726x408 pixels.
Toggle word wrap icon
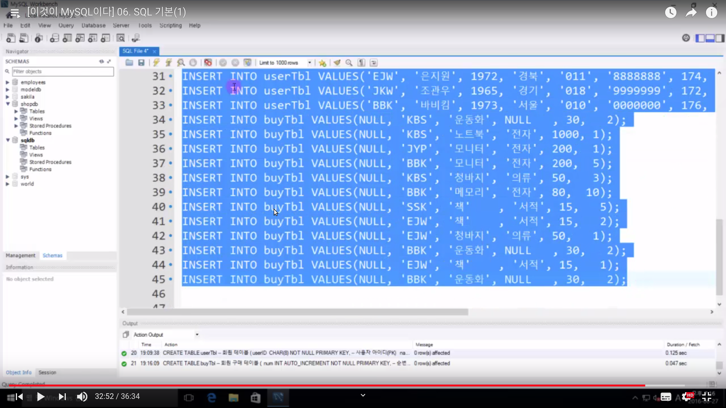(x=374, y=63)
